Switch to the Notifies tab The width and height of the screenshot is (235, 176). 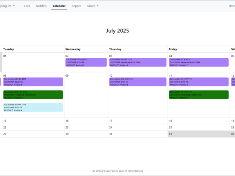(41, 6)
